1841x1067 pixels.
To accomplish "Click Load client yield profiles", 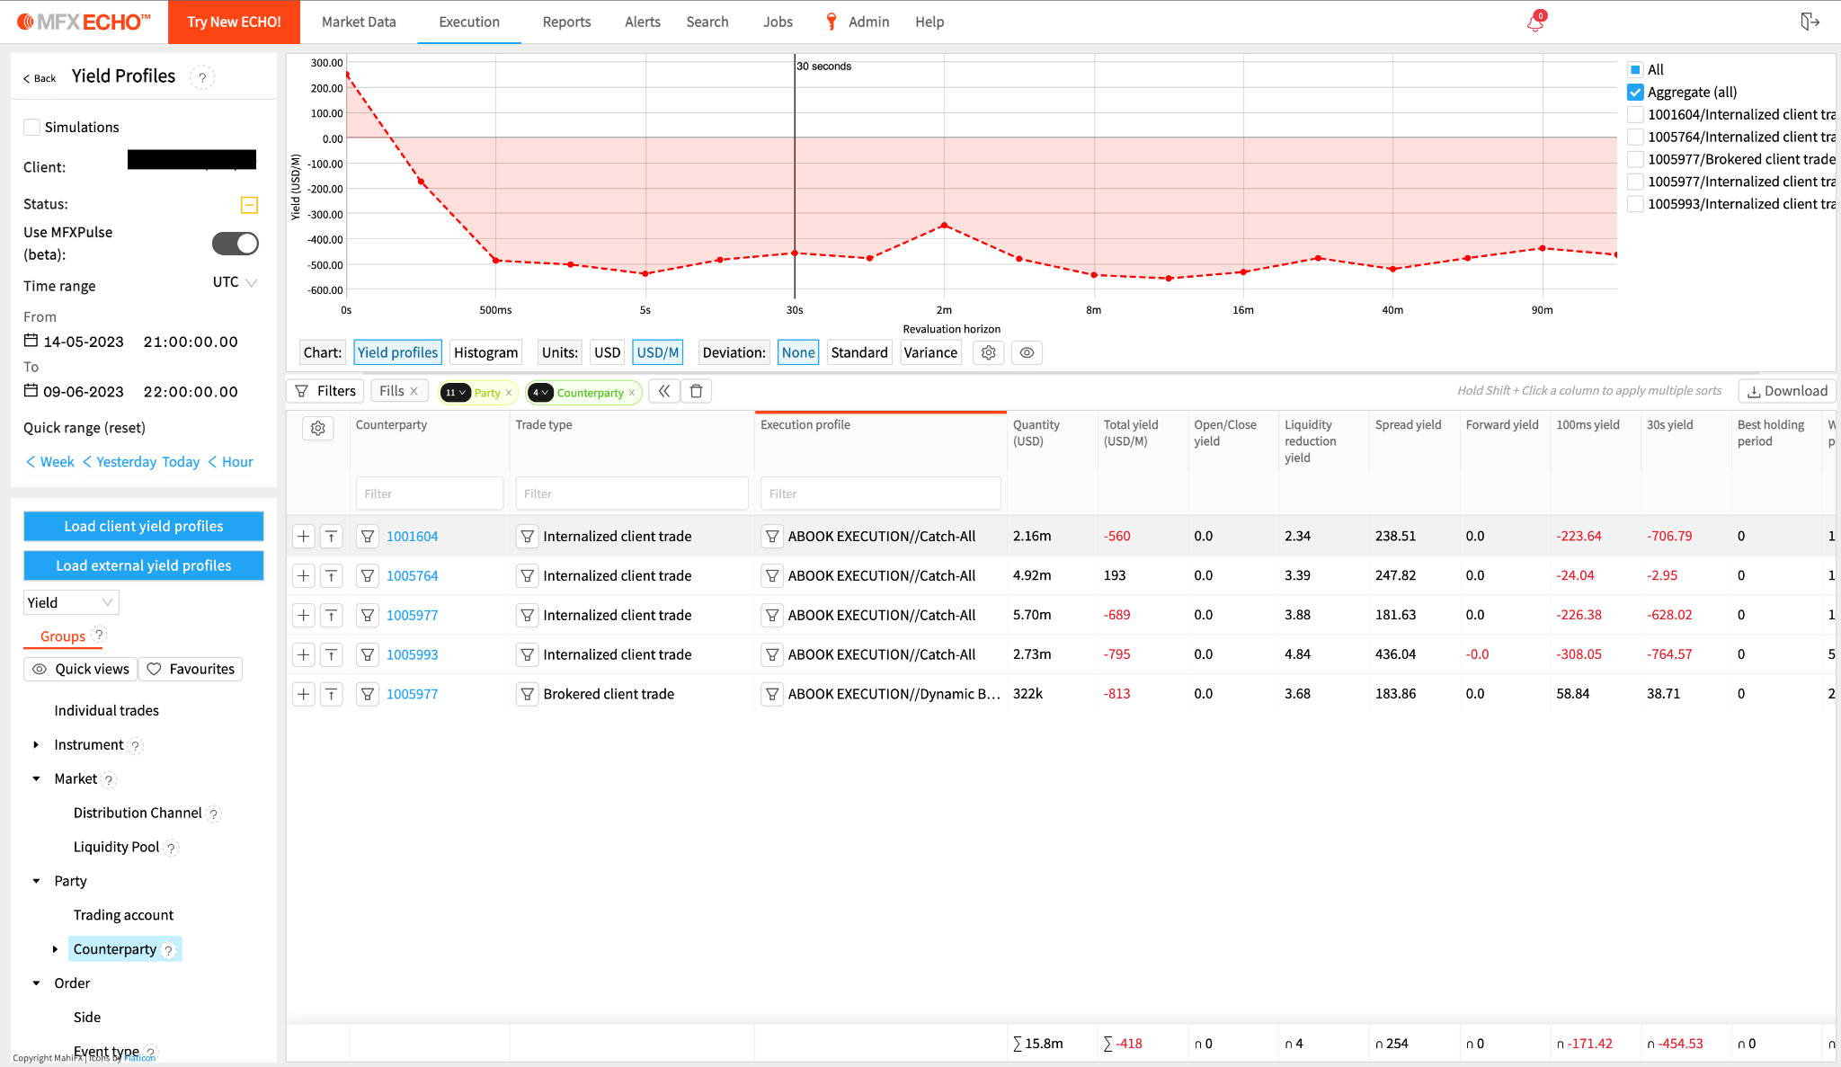I will pos(144,527).
